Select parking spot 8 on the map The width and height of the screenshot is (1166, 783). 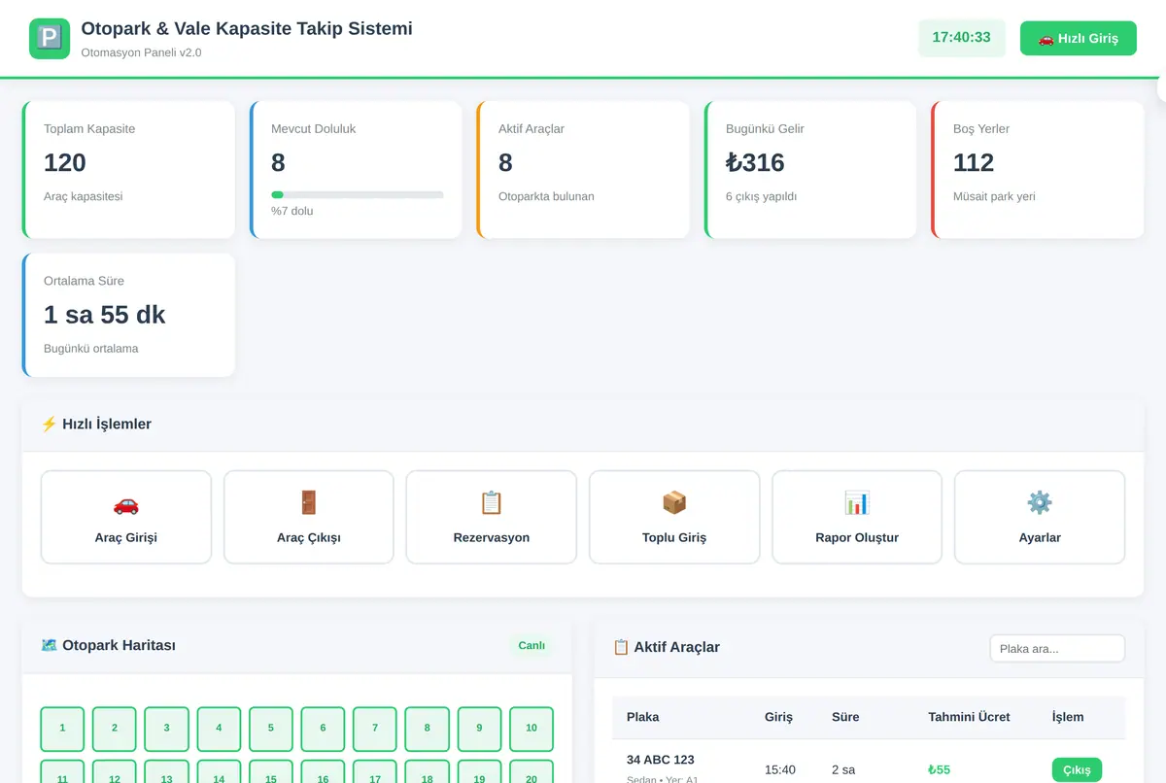point(428,729)
